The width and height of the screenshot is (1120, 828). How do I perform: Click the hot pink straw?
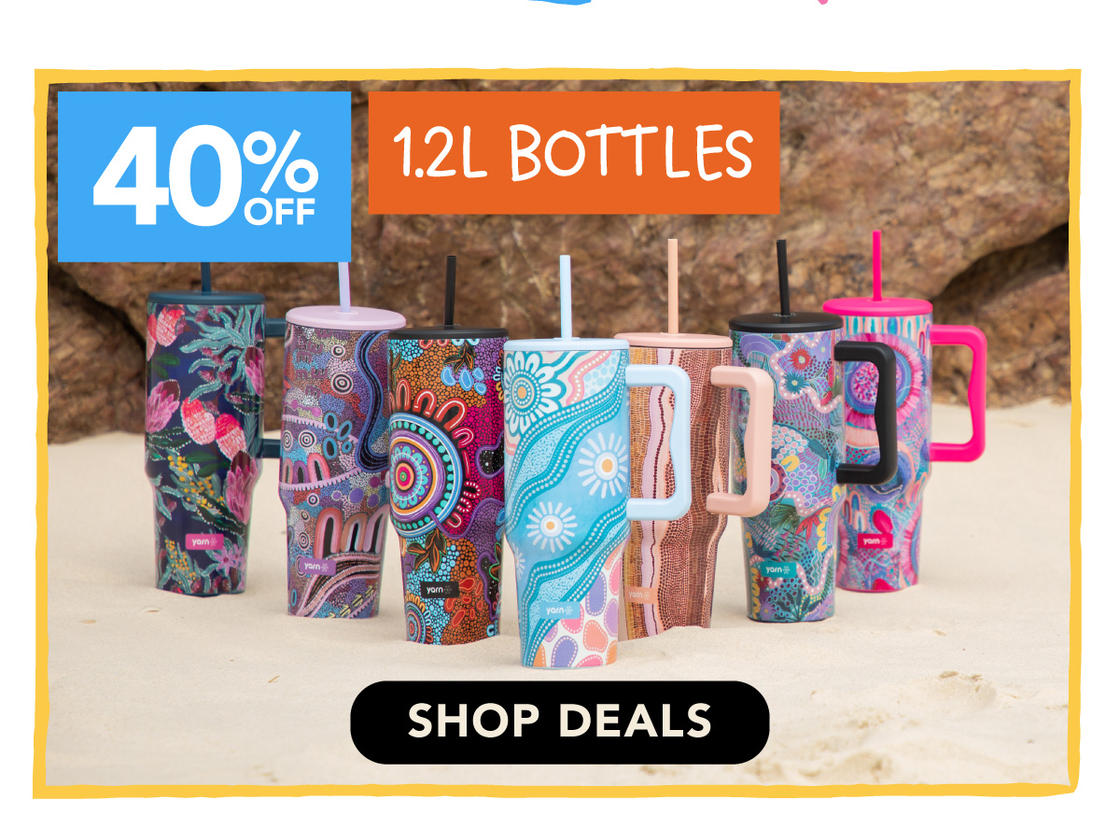[876, 265]
